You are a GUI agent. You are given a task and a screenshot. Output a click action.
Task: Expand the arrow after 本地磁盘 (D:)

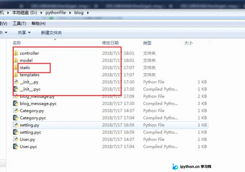click(x=41, y=13)
